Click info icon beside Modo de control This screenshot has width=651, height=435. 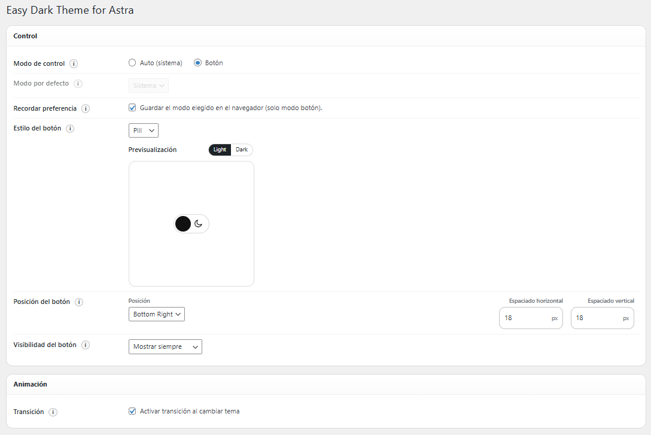click(x=74, y=63)
